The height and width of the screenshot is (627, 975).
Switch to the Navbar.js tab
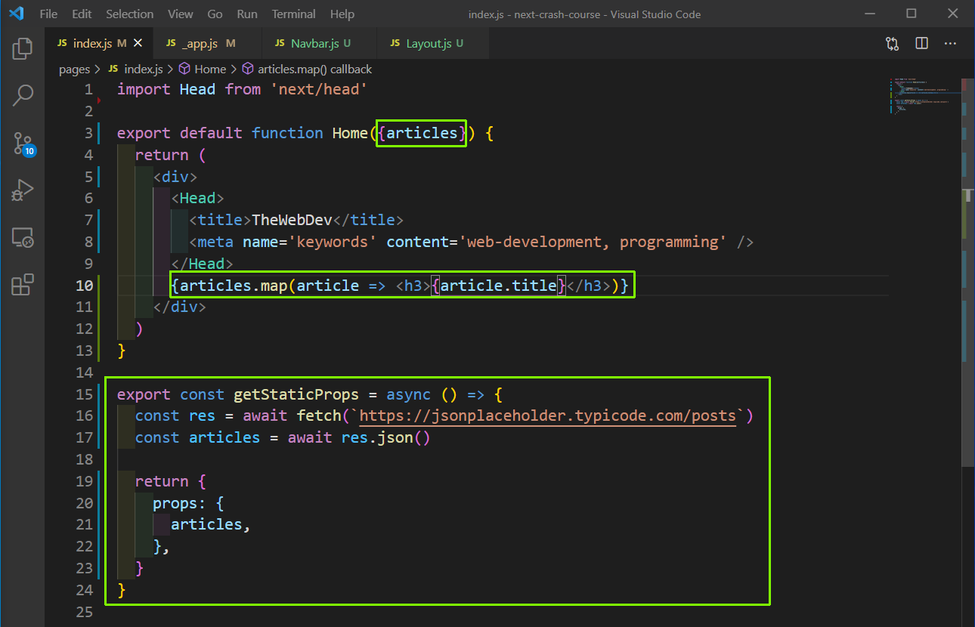(x=319, y=44)
